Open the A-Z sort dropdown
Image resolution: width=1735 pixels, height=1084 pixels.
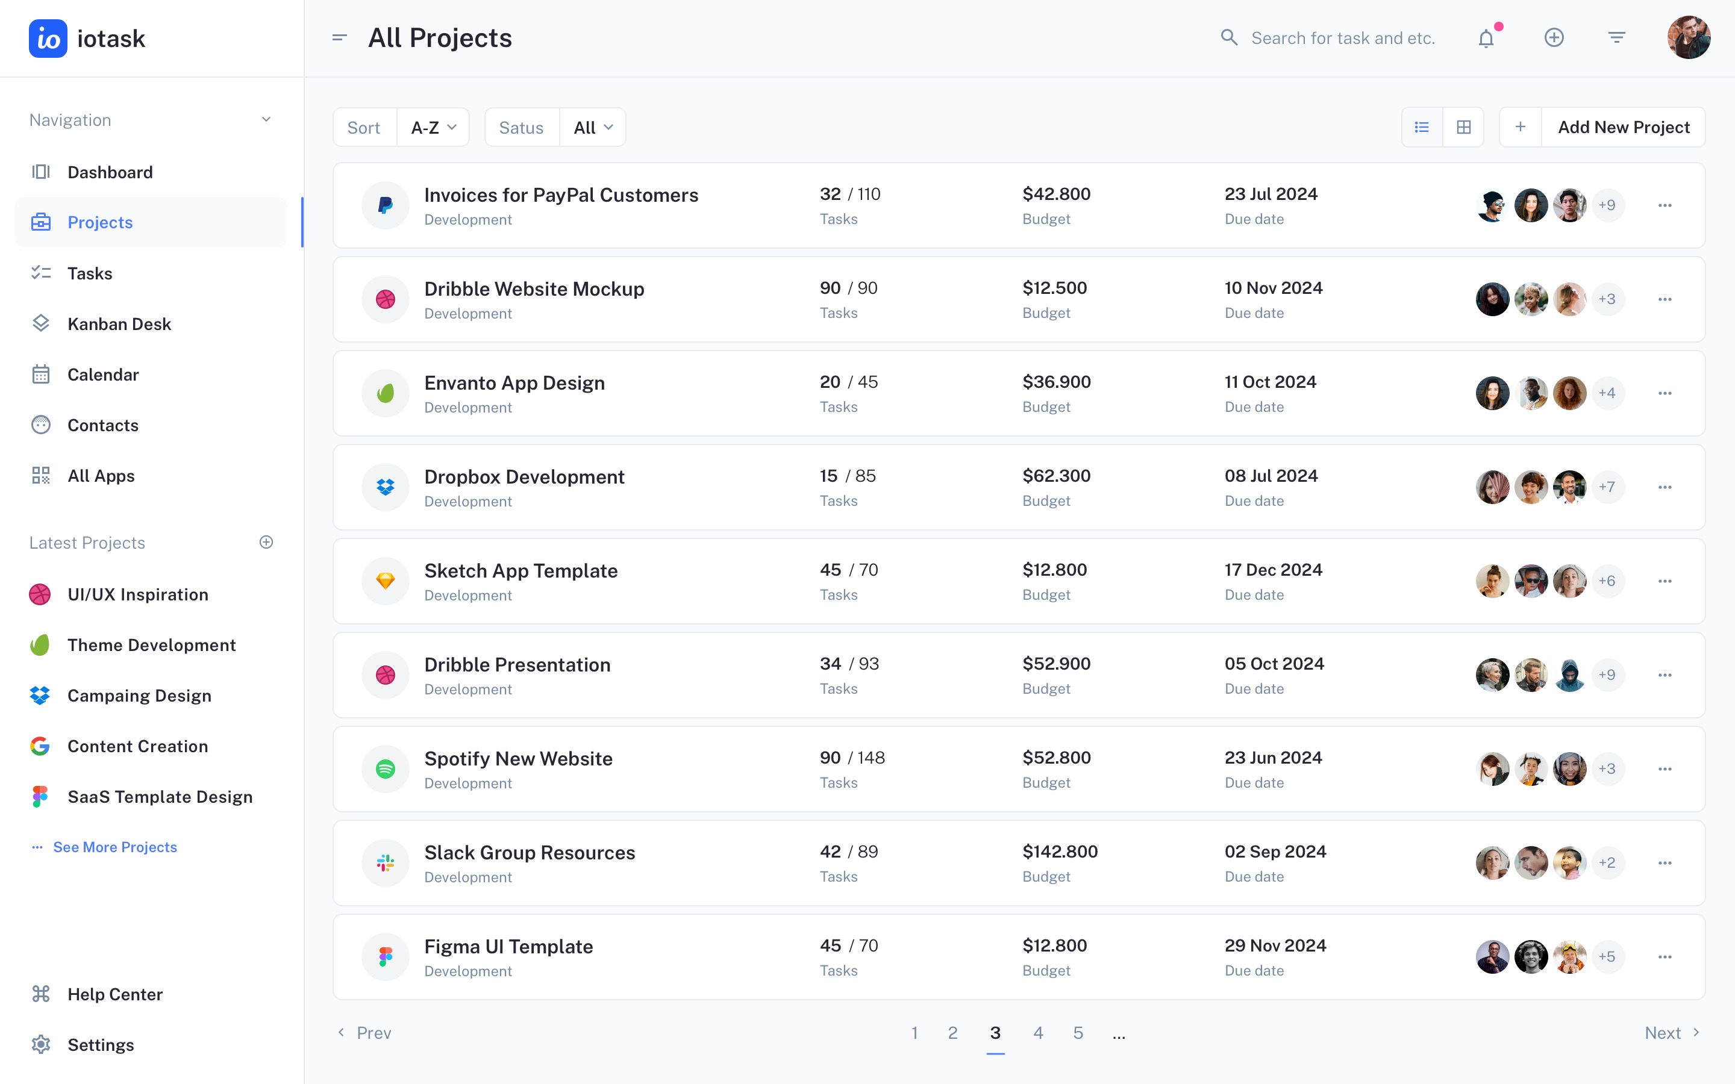point(433,128)
